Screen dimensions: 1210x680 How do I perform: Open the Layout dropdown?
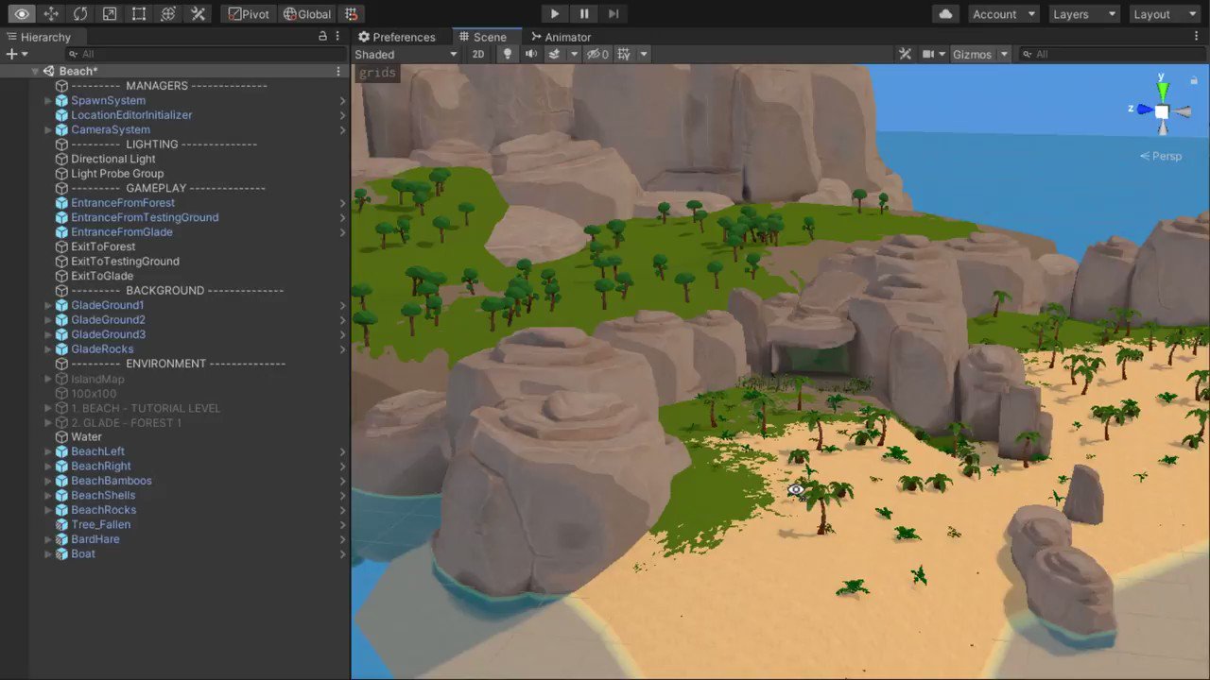1164,14
